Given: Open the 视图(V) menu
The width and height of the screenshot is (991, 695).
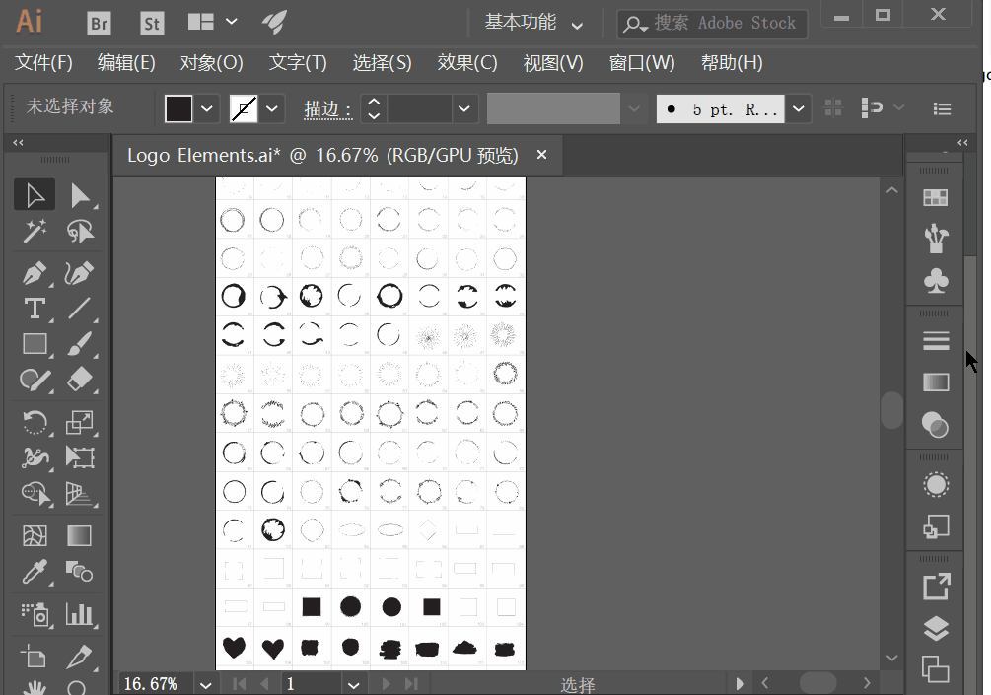Looking at the screenshot, I should pyautogui.click(x=553, y=62).
